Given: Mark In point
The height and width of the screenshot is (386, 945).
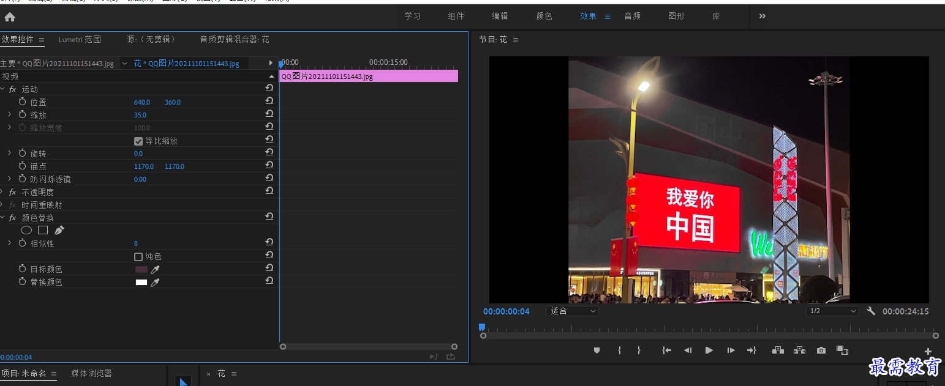Looking at the screenshot, I should pyautogui.click(x=619, y=351).
